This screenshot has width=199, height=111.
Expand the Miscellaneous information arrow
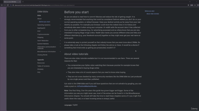click(x=60, y=51)
